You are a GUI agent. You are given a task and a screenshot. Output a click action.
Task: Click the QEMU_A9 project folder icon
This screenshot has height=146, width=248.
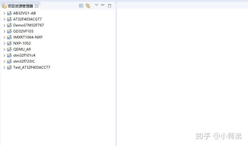click(9, 49)
